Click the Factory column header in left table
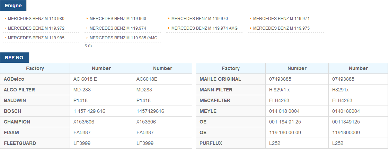The height and width of the screenshot is (149, 389). [x=35, y=68]
